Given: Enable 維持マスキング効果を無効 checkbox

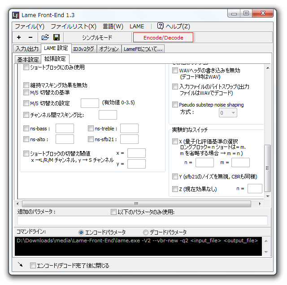Looking at the screenshot, I should coord(26,85).
